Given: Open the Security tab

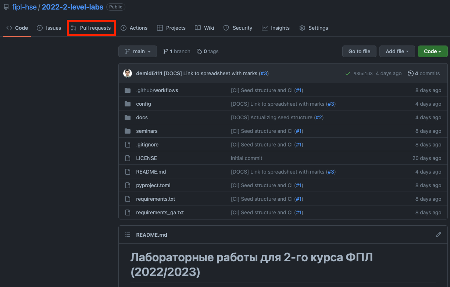Looking at the screenshot, I should pos(238,28).
